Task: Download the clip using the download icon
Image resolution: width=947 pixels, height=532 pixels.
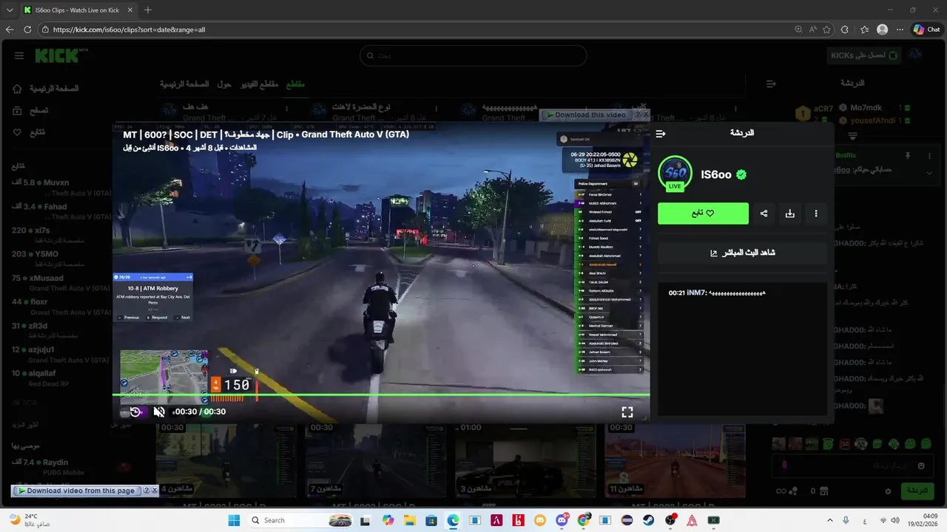Action: tap(790, 214)
